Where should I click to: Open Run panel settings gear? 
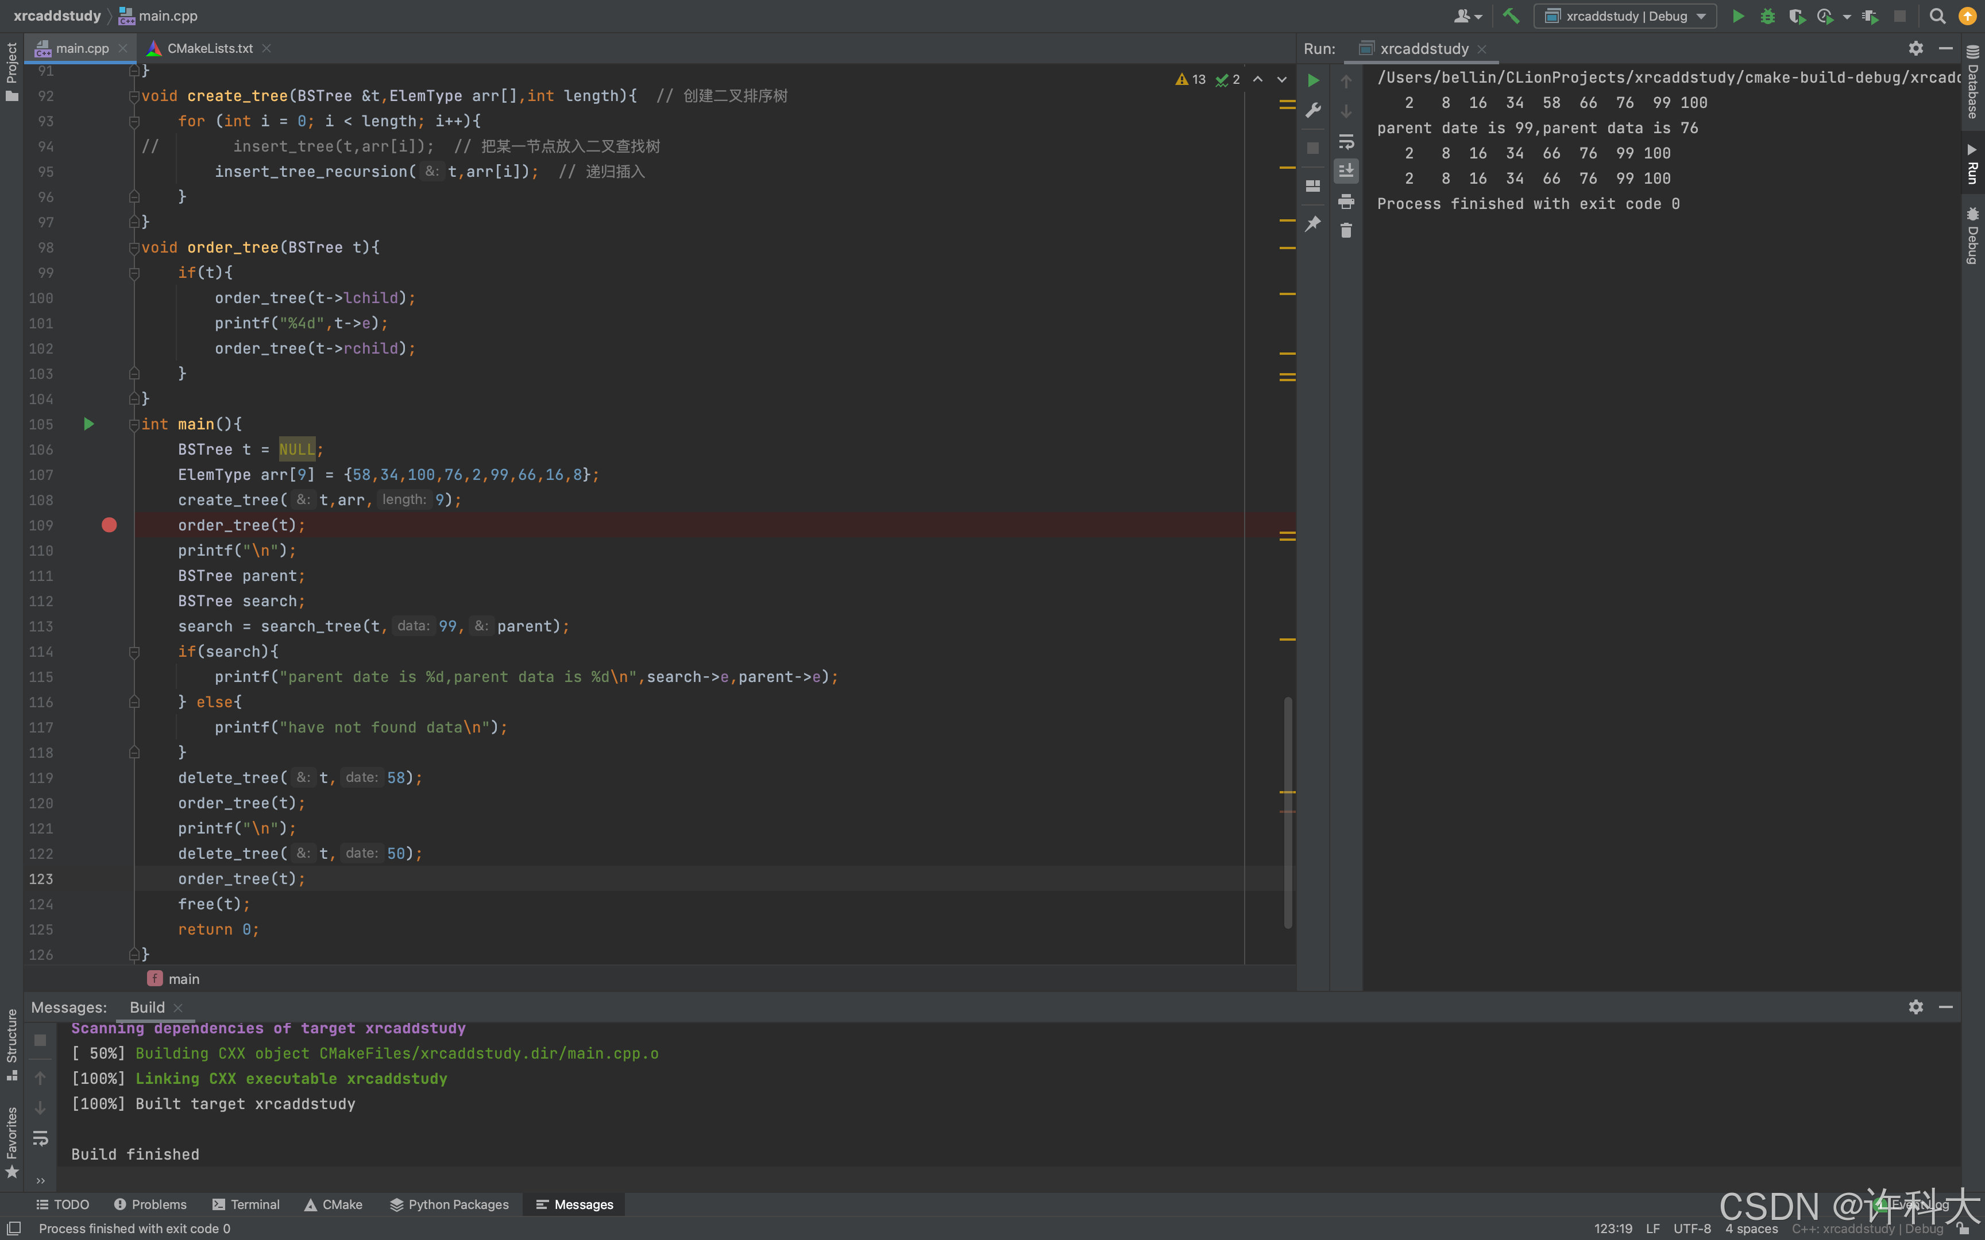coord(1916,48)
